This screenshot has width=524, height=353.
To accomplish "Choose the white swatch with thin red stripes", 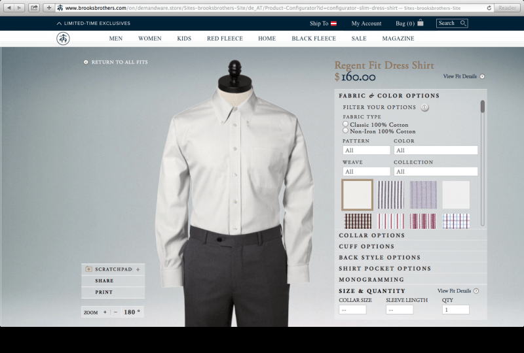I will coord(390,221).
